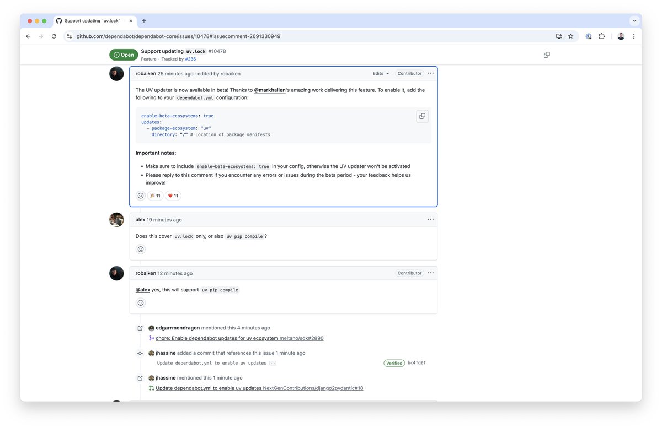Click alex's avatar
This screenshot has height=428, width=662.
click(116, 220)
